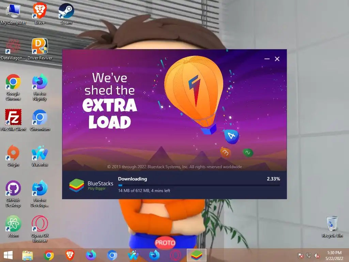The width and height of the screenshot is (349, 262).
Task: Select the Steam desktop shortcut
Action: coord(66,13)
